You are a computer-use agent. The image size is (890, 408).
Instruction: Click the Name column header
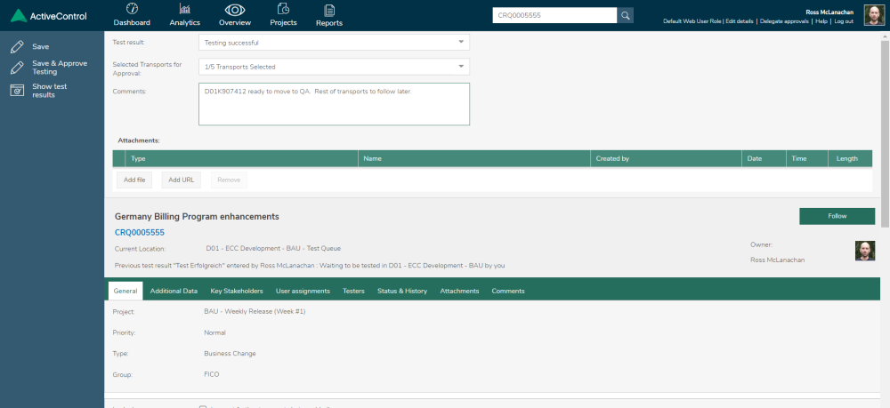pos(474,158)
